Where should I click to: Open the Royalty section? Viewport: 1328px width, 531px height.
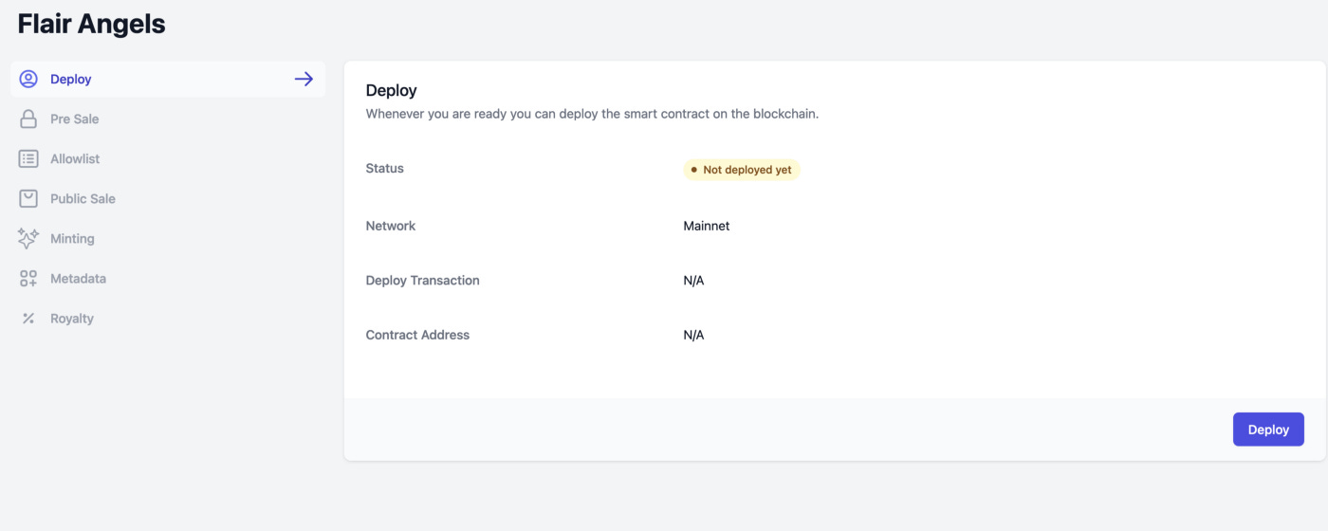point(72,319)
